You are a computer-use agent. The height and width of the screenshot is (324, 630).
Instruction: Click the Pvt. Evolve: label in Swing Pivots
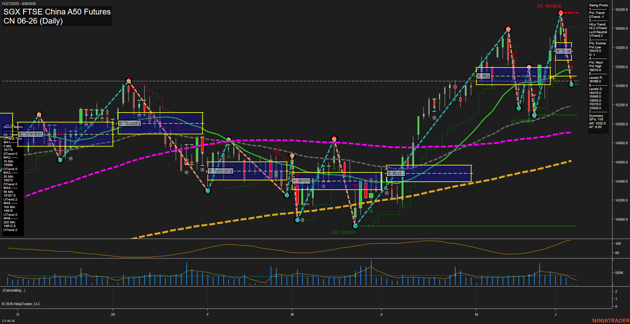[598, 43]
